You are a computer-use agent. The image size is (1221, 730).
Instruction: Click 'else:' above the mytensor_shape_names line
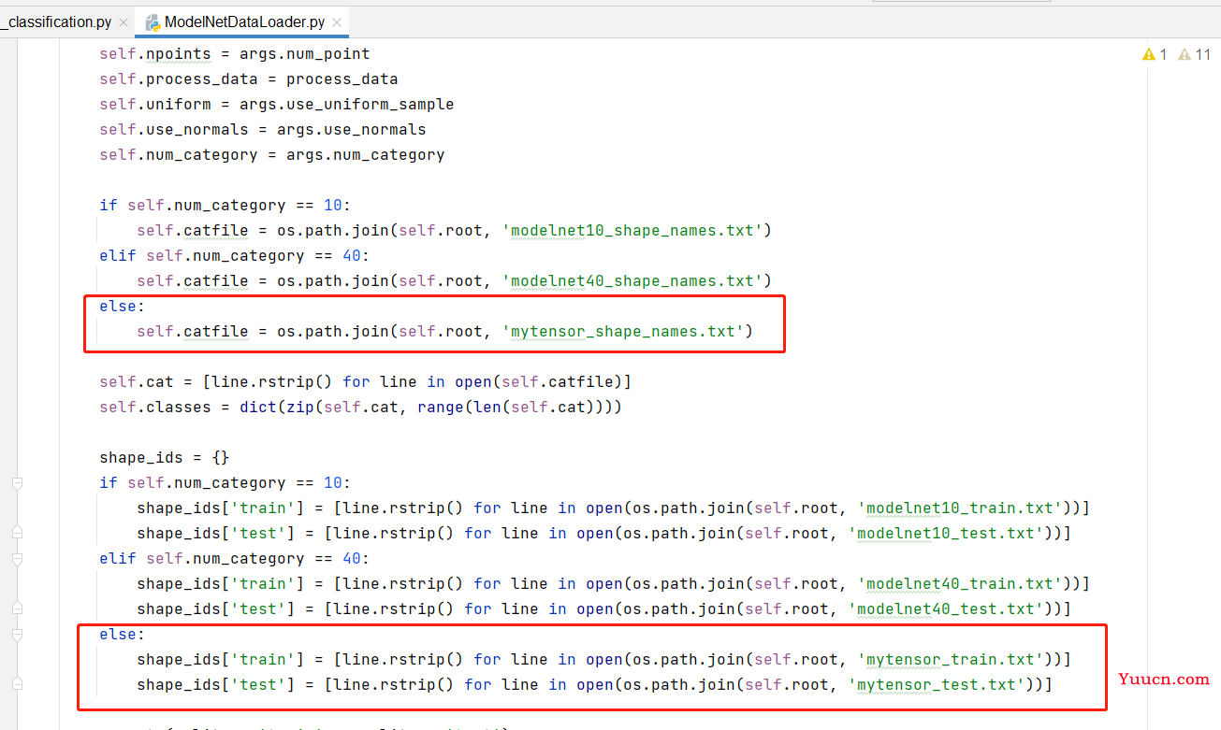123,307
